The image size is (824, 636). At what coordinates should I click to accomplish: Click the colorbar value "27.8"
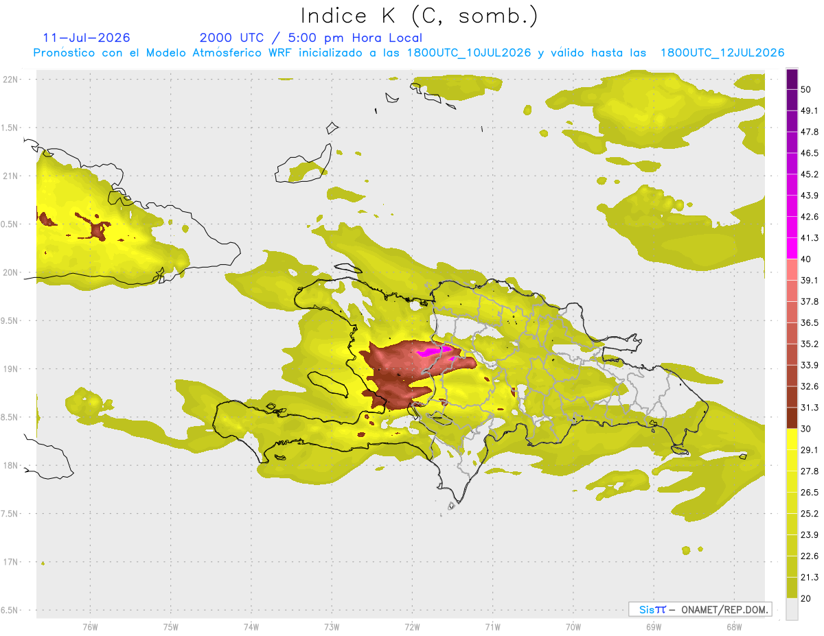point(810,471)
